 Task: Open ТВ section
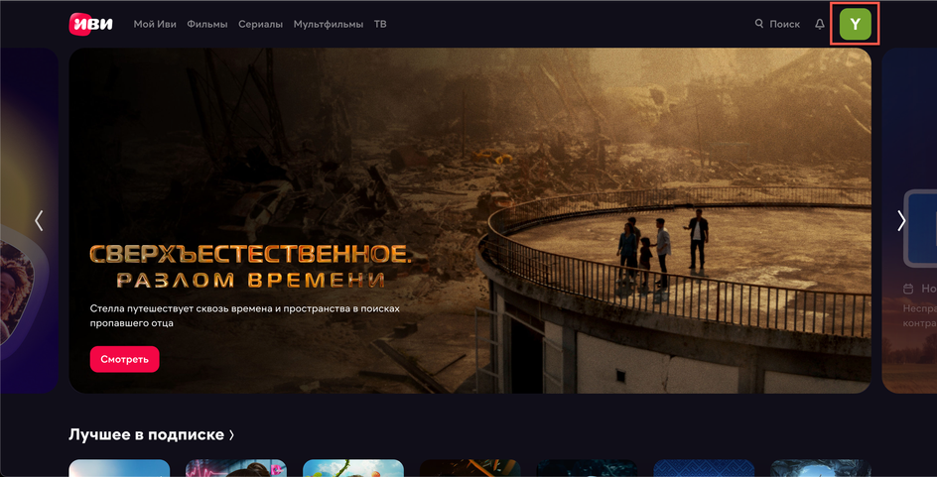point(380,25)
